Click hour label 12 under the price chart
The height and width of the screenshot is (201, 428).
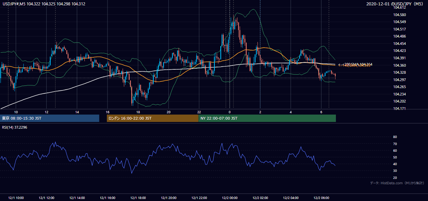[46, 112]
